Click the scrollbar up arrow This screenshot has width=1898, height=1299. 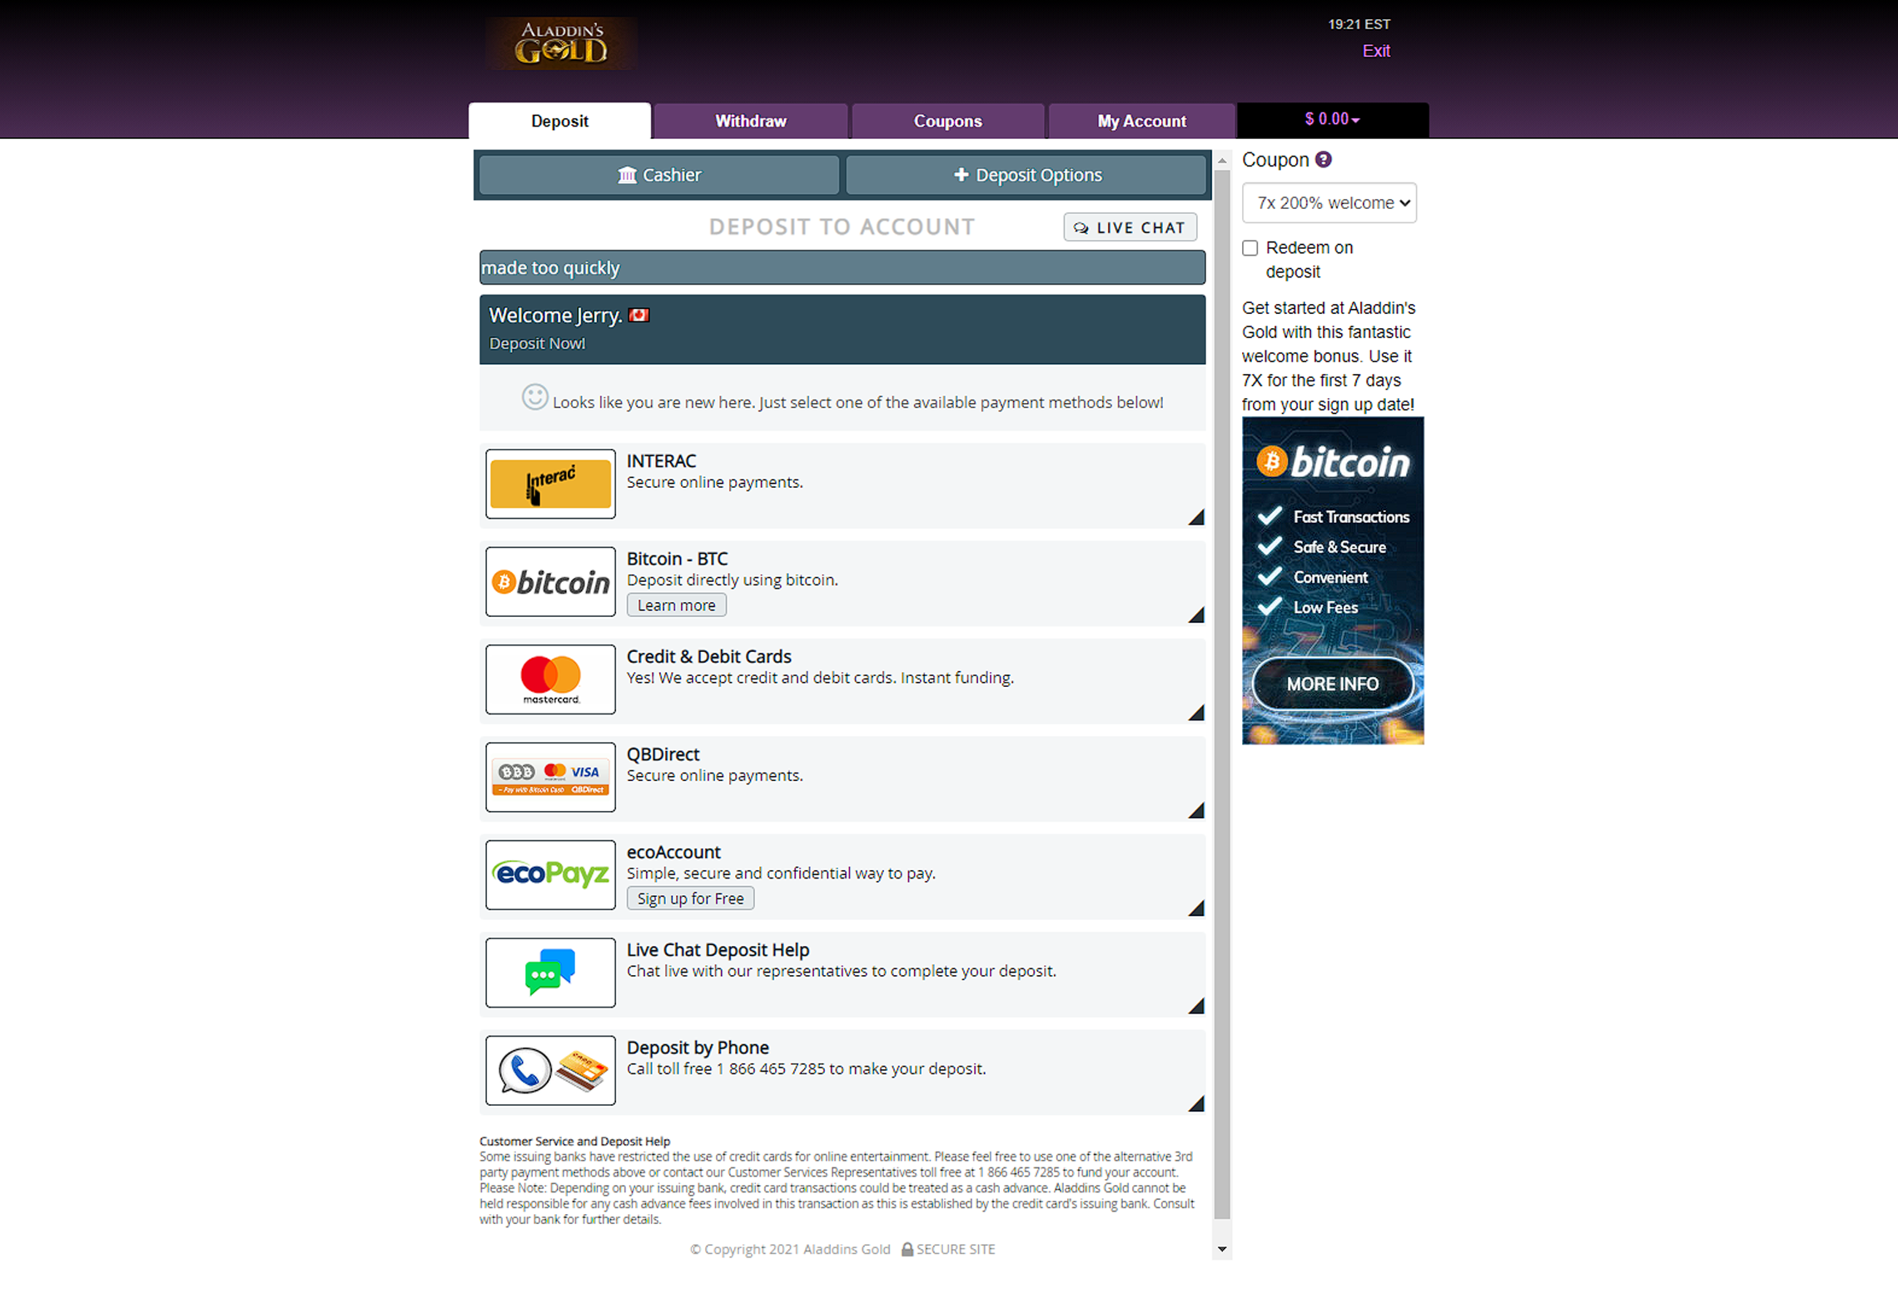[1222, 160]
